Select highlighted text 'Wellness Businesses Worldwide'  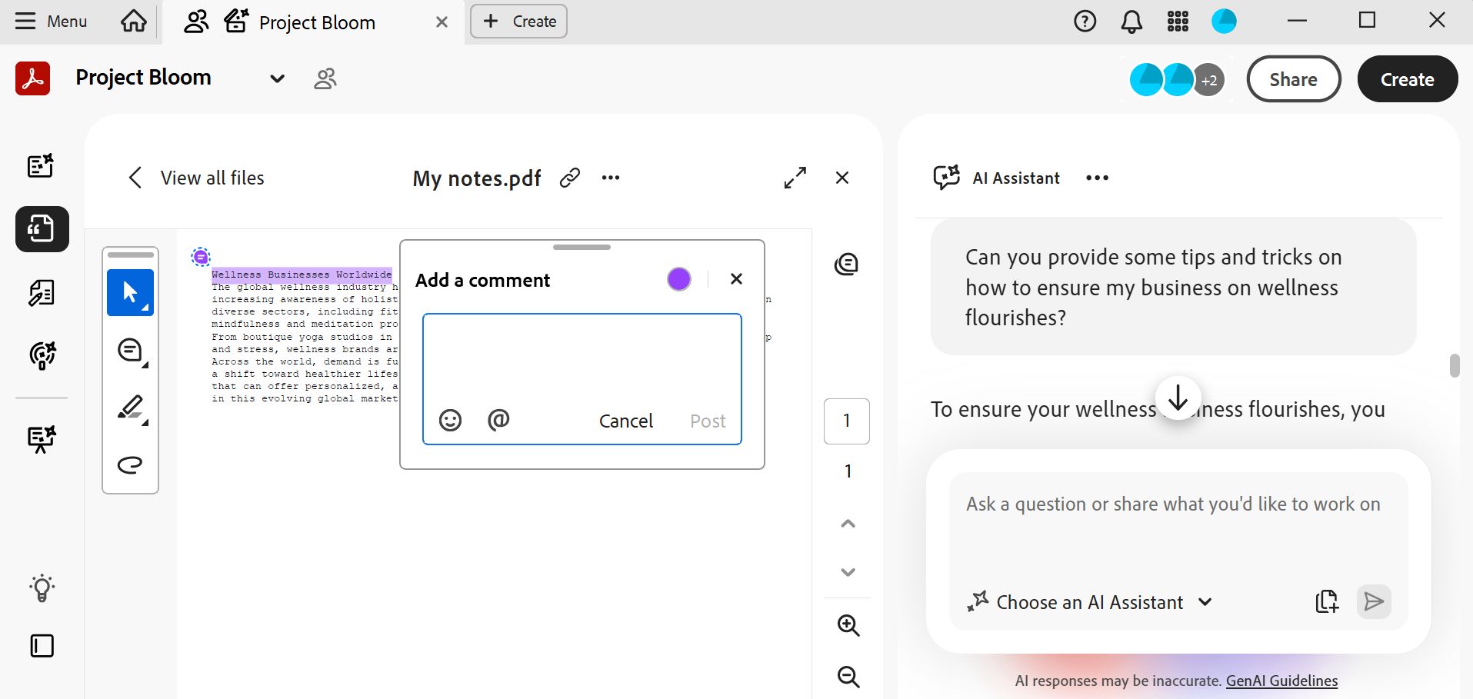pyautogui.click(x=302, y=275)
